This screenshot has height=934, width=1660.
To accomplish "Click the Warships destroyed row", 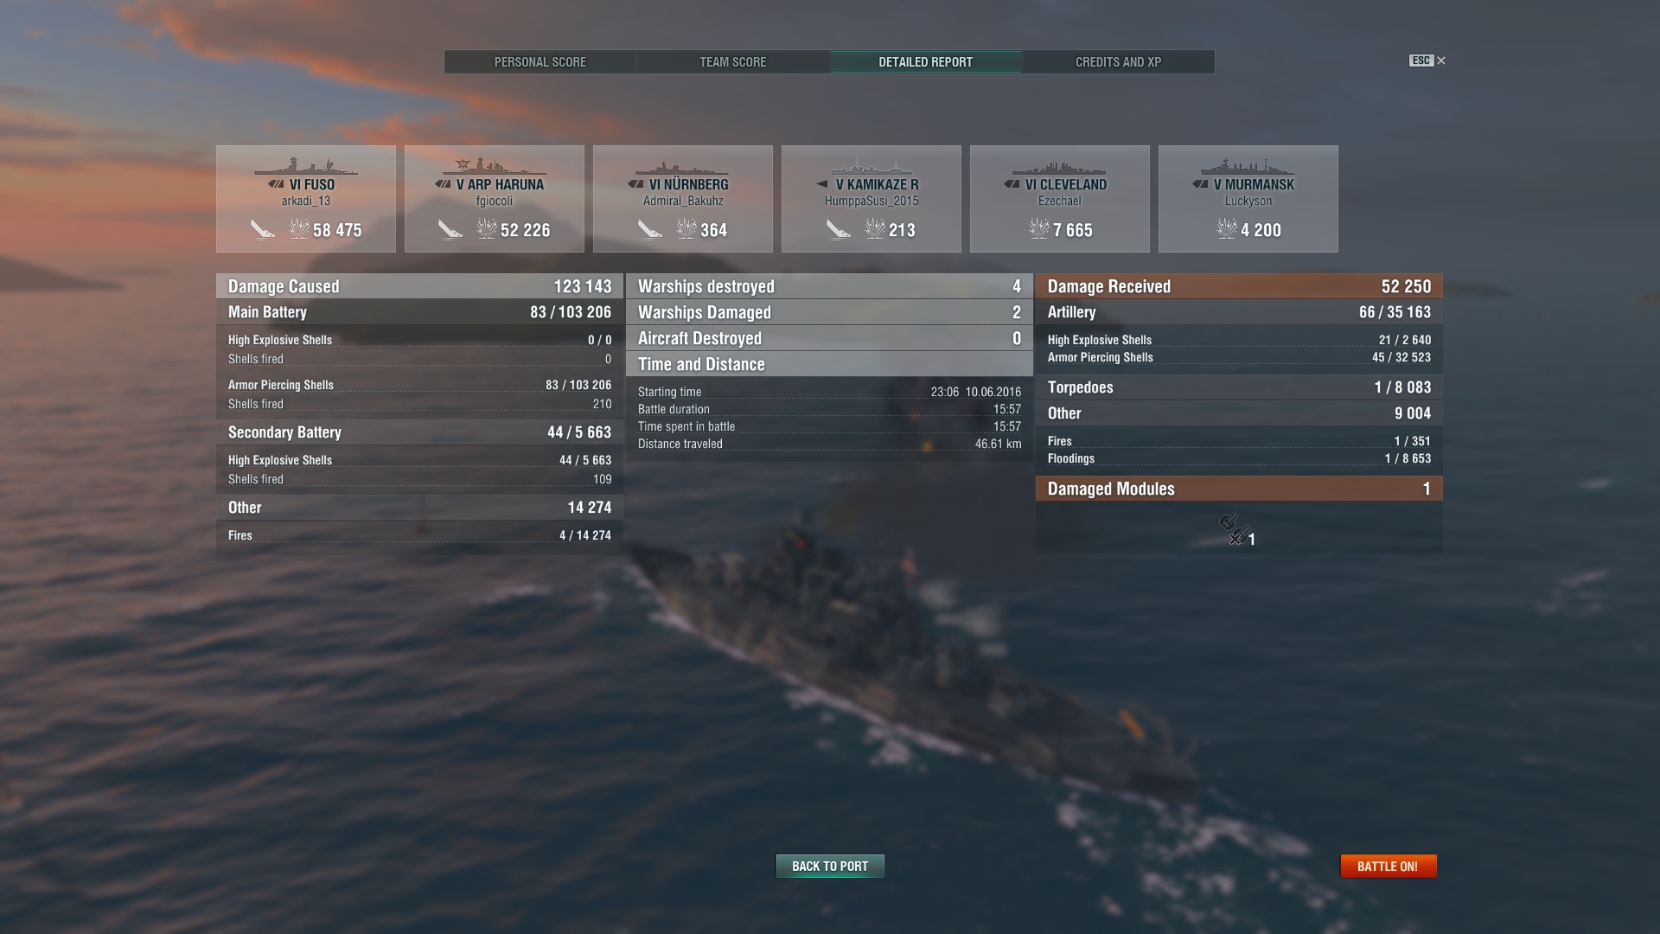I will coord(829,286).
